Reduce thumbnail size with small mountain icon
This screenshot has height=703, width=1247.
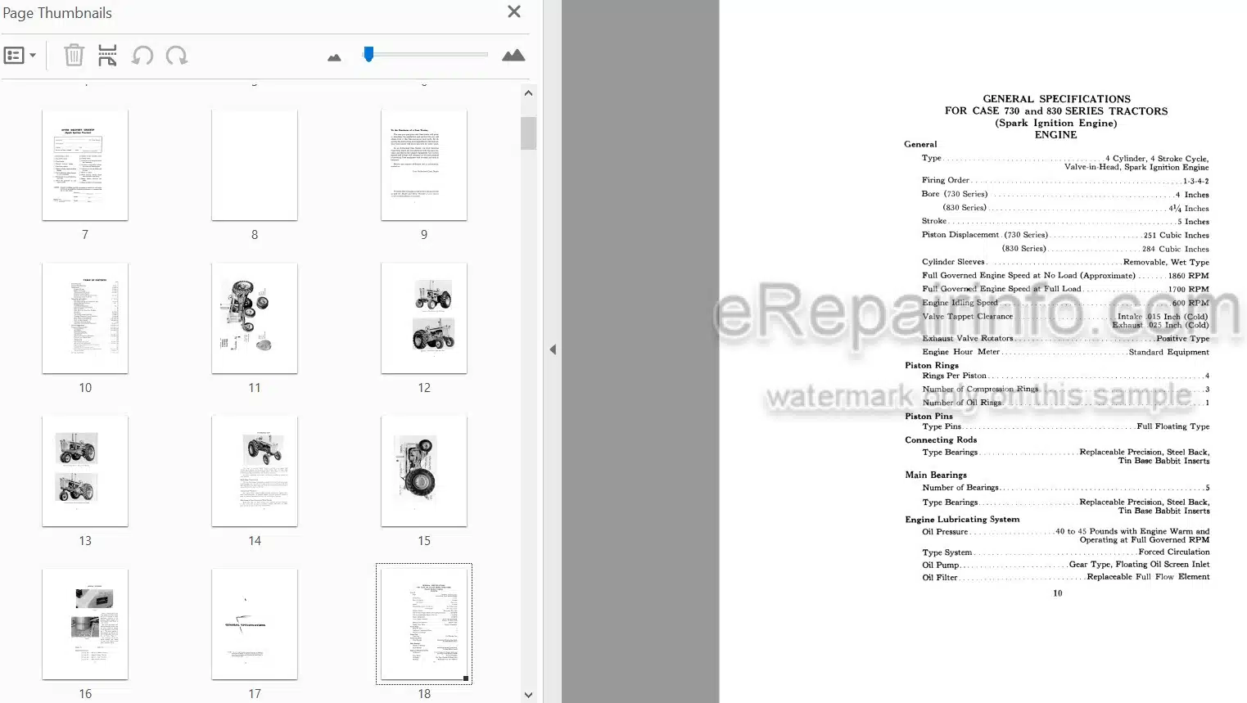pos(334,57)
